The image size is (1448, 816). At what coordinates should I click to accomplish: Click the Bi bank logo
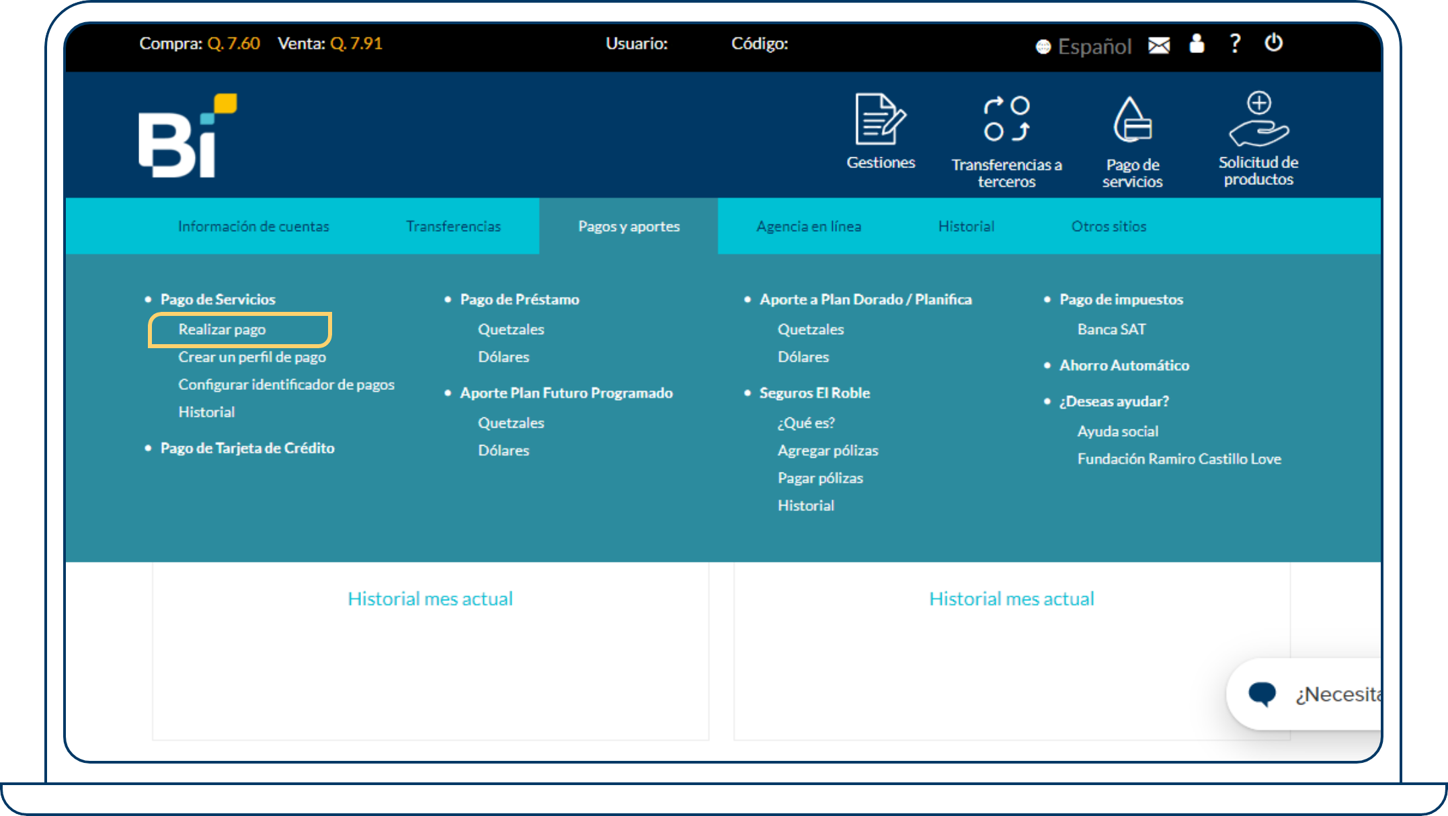187,135
